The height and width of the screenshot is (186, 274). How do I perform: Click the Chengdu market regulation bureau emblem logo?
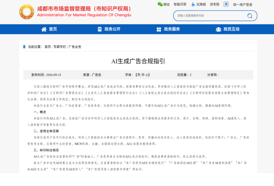27,12
